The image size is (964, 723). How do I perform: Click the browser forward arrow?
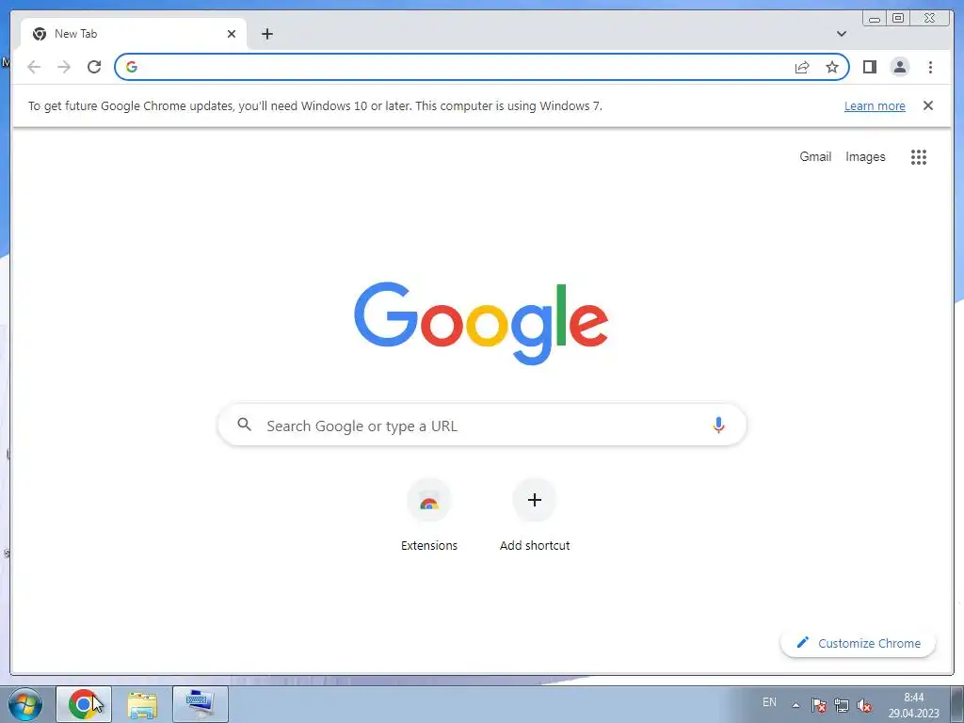(x=64, y=67)
